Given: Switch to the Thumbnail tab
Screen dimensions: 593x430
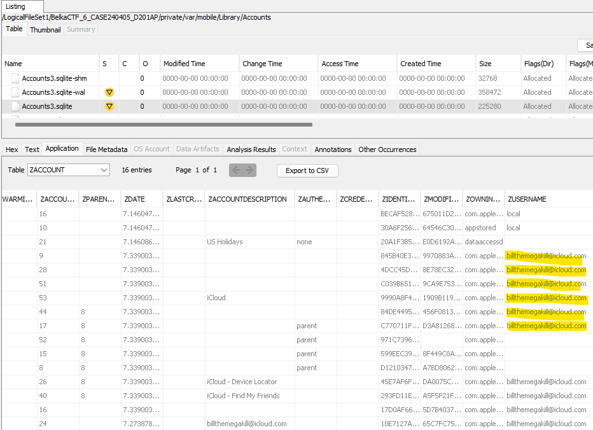Looking at the screenshot, I should (45, 29).
